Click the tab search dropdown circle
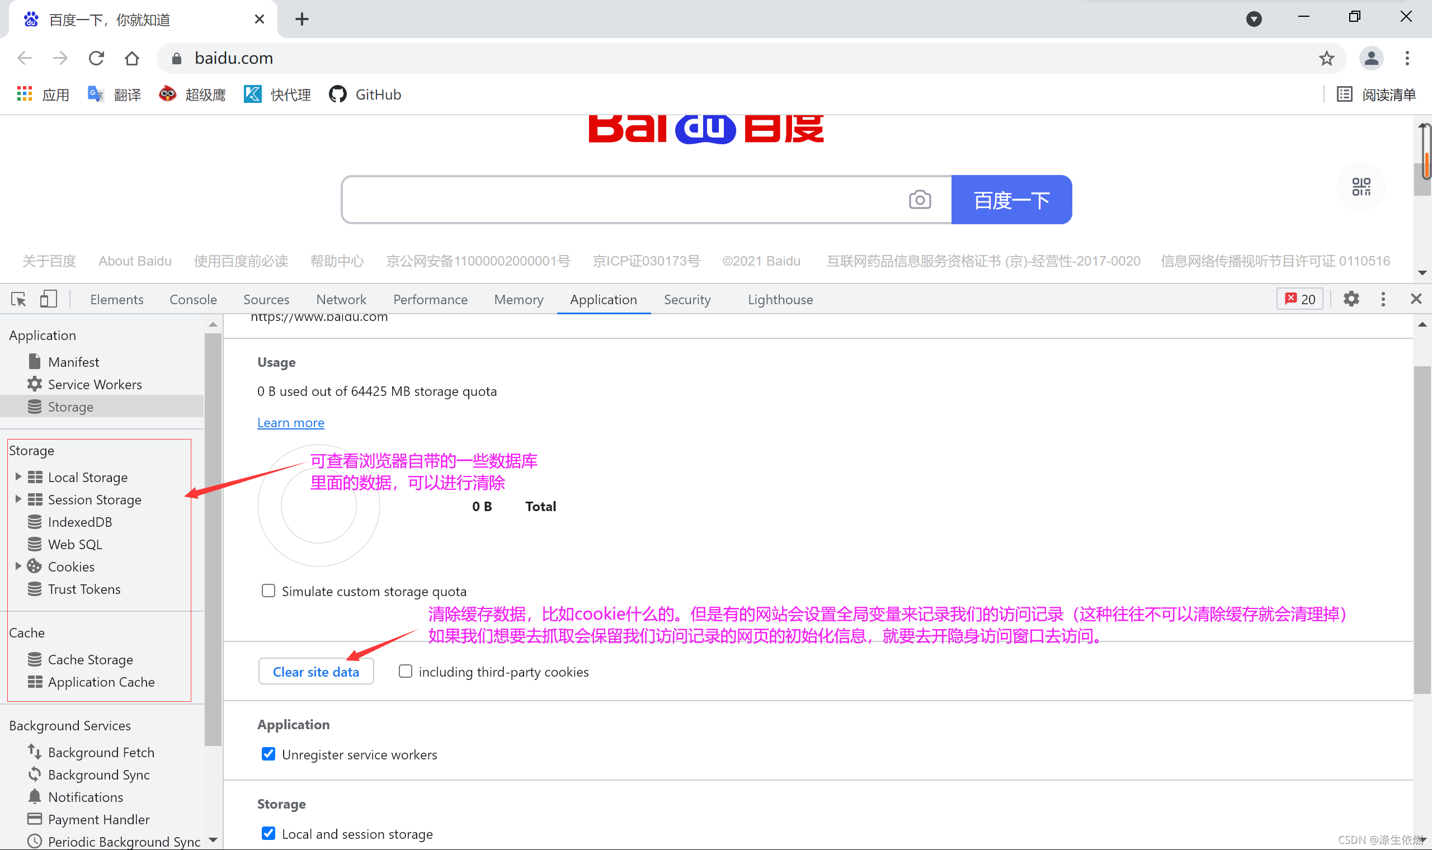1432x850 pixels. (1254, 19)
